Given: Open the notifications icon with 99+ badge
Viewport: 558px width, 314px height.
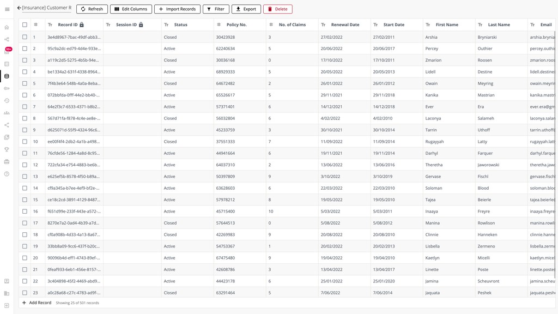Looking at the screenshot, I should pyautogui.click(x=7, y=50).
